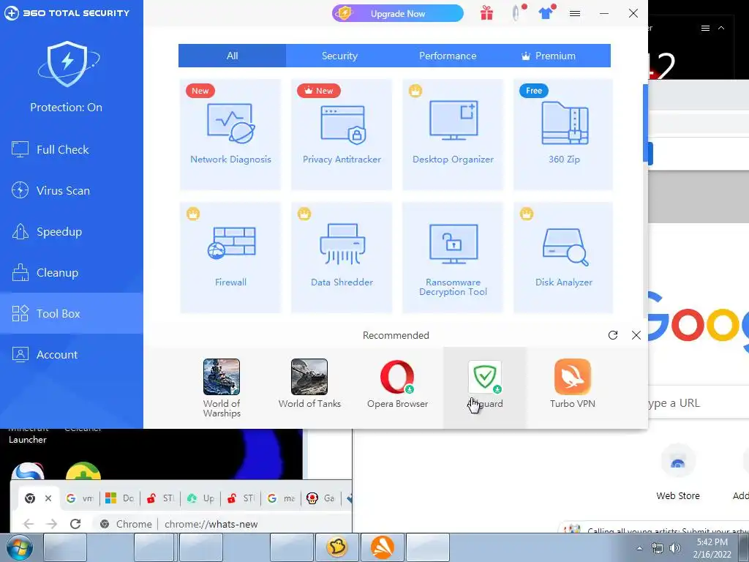749x562 pixels.
Task: Open Full Check in the sidebar
Action: pos(72,149)
